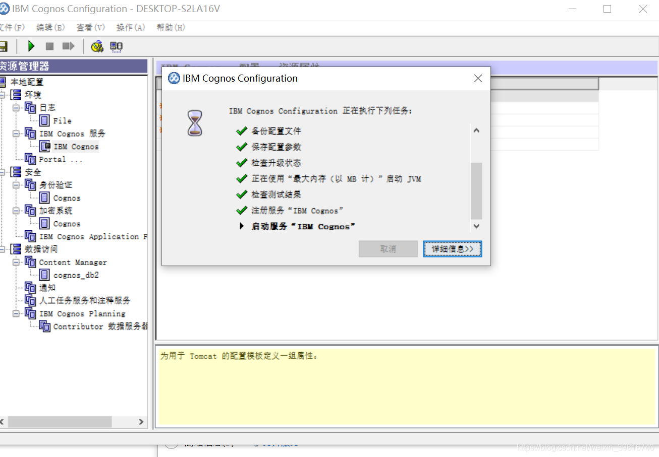Collapse the Content Manager tree branch
The image size is (659, 457).
click(16, 262)
